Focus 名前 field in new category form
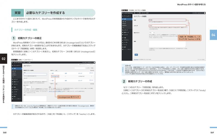The image size is (217, 137). coord(35,74)
